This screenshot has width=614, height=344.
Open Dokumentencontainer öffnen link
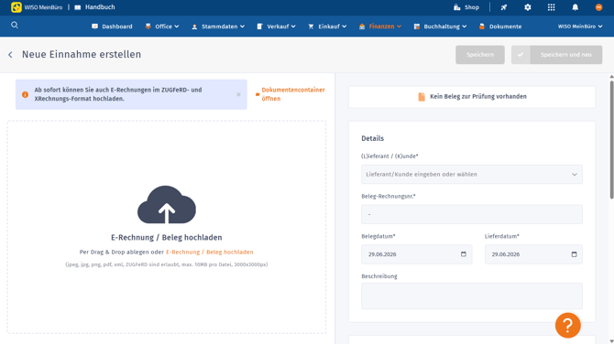291,94
